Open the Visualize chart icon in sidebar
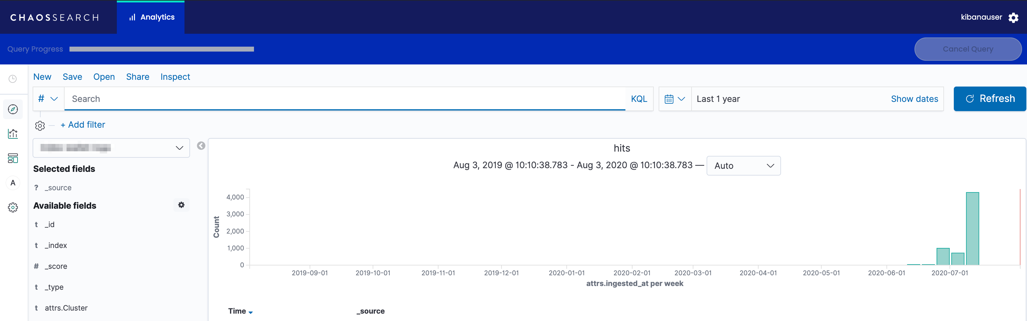This screenshot has width=1027, height=321. 13,134
